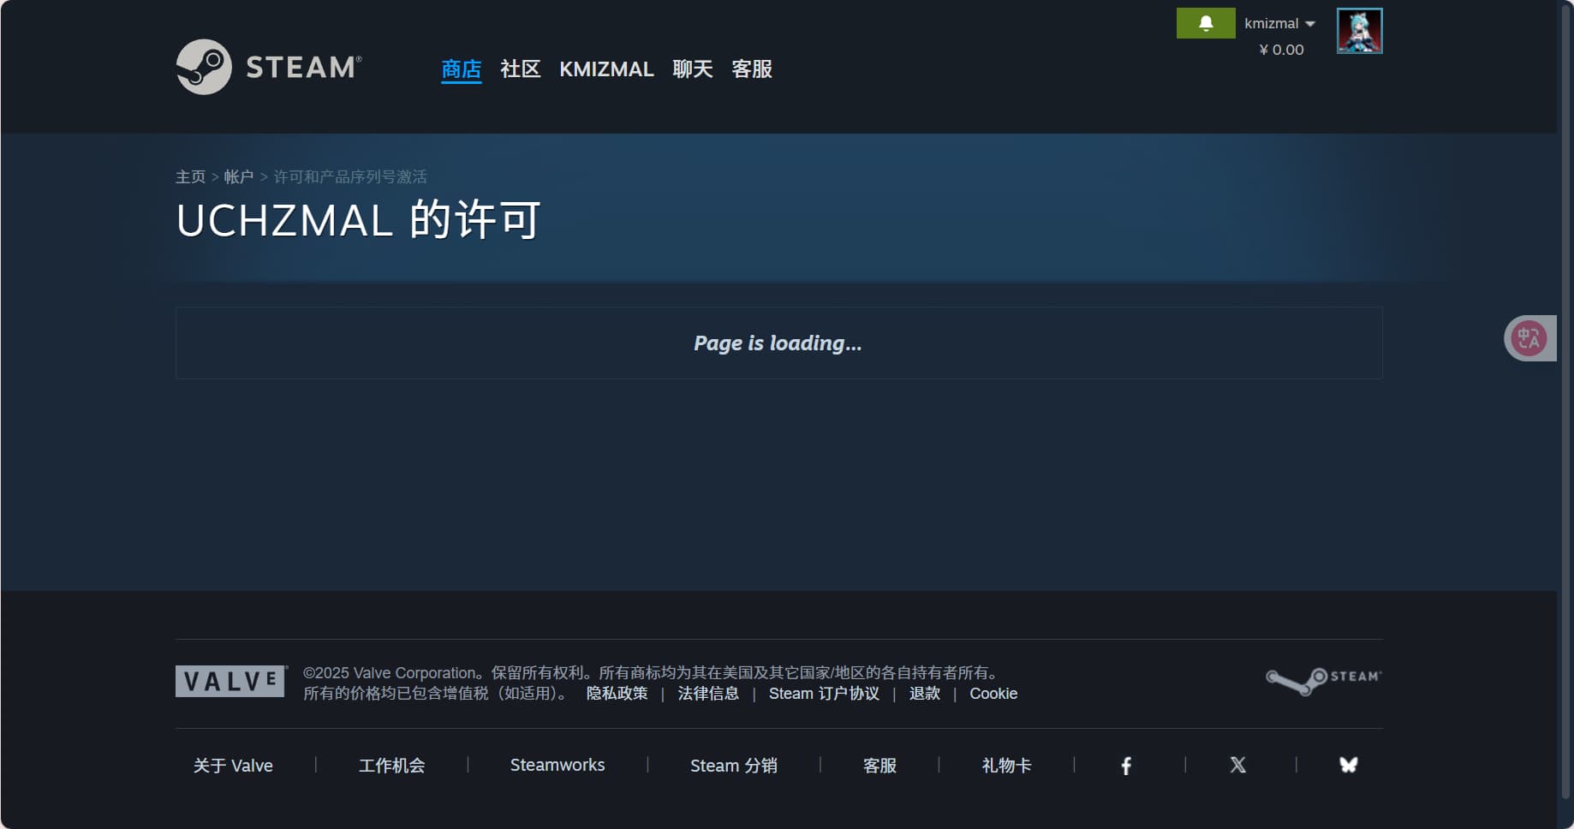Screen dimensions: 1574x829
Task: Click the user profile avatar
Action: pos(1359,31)
